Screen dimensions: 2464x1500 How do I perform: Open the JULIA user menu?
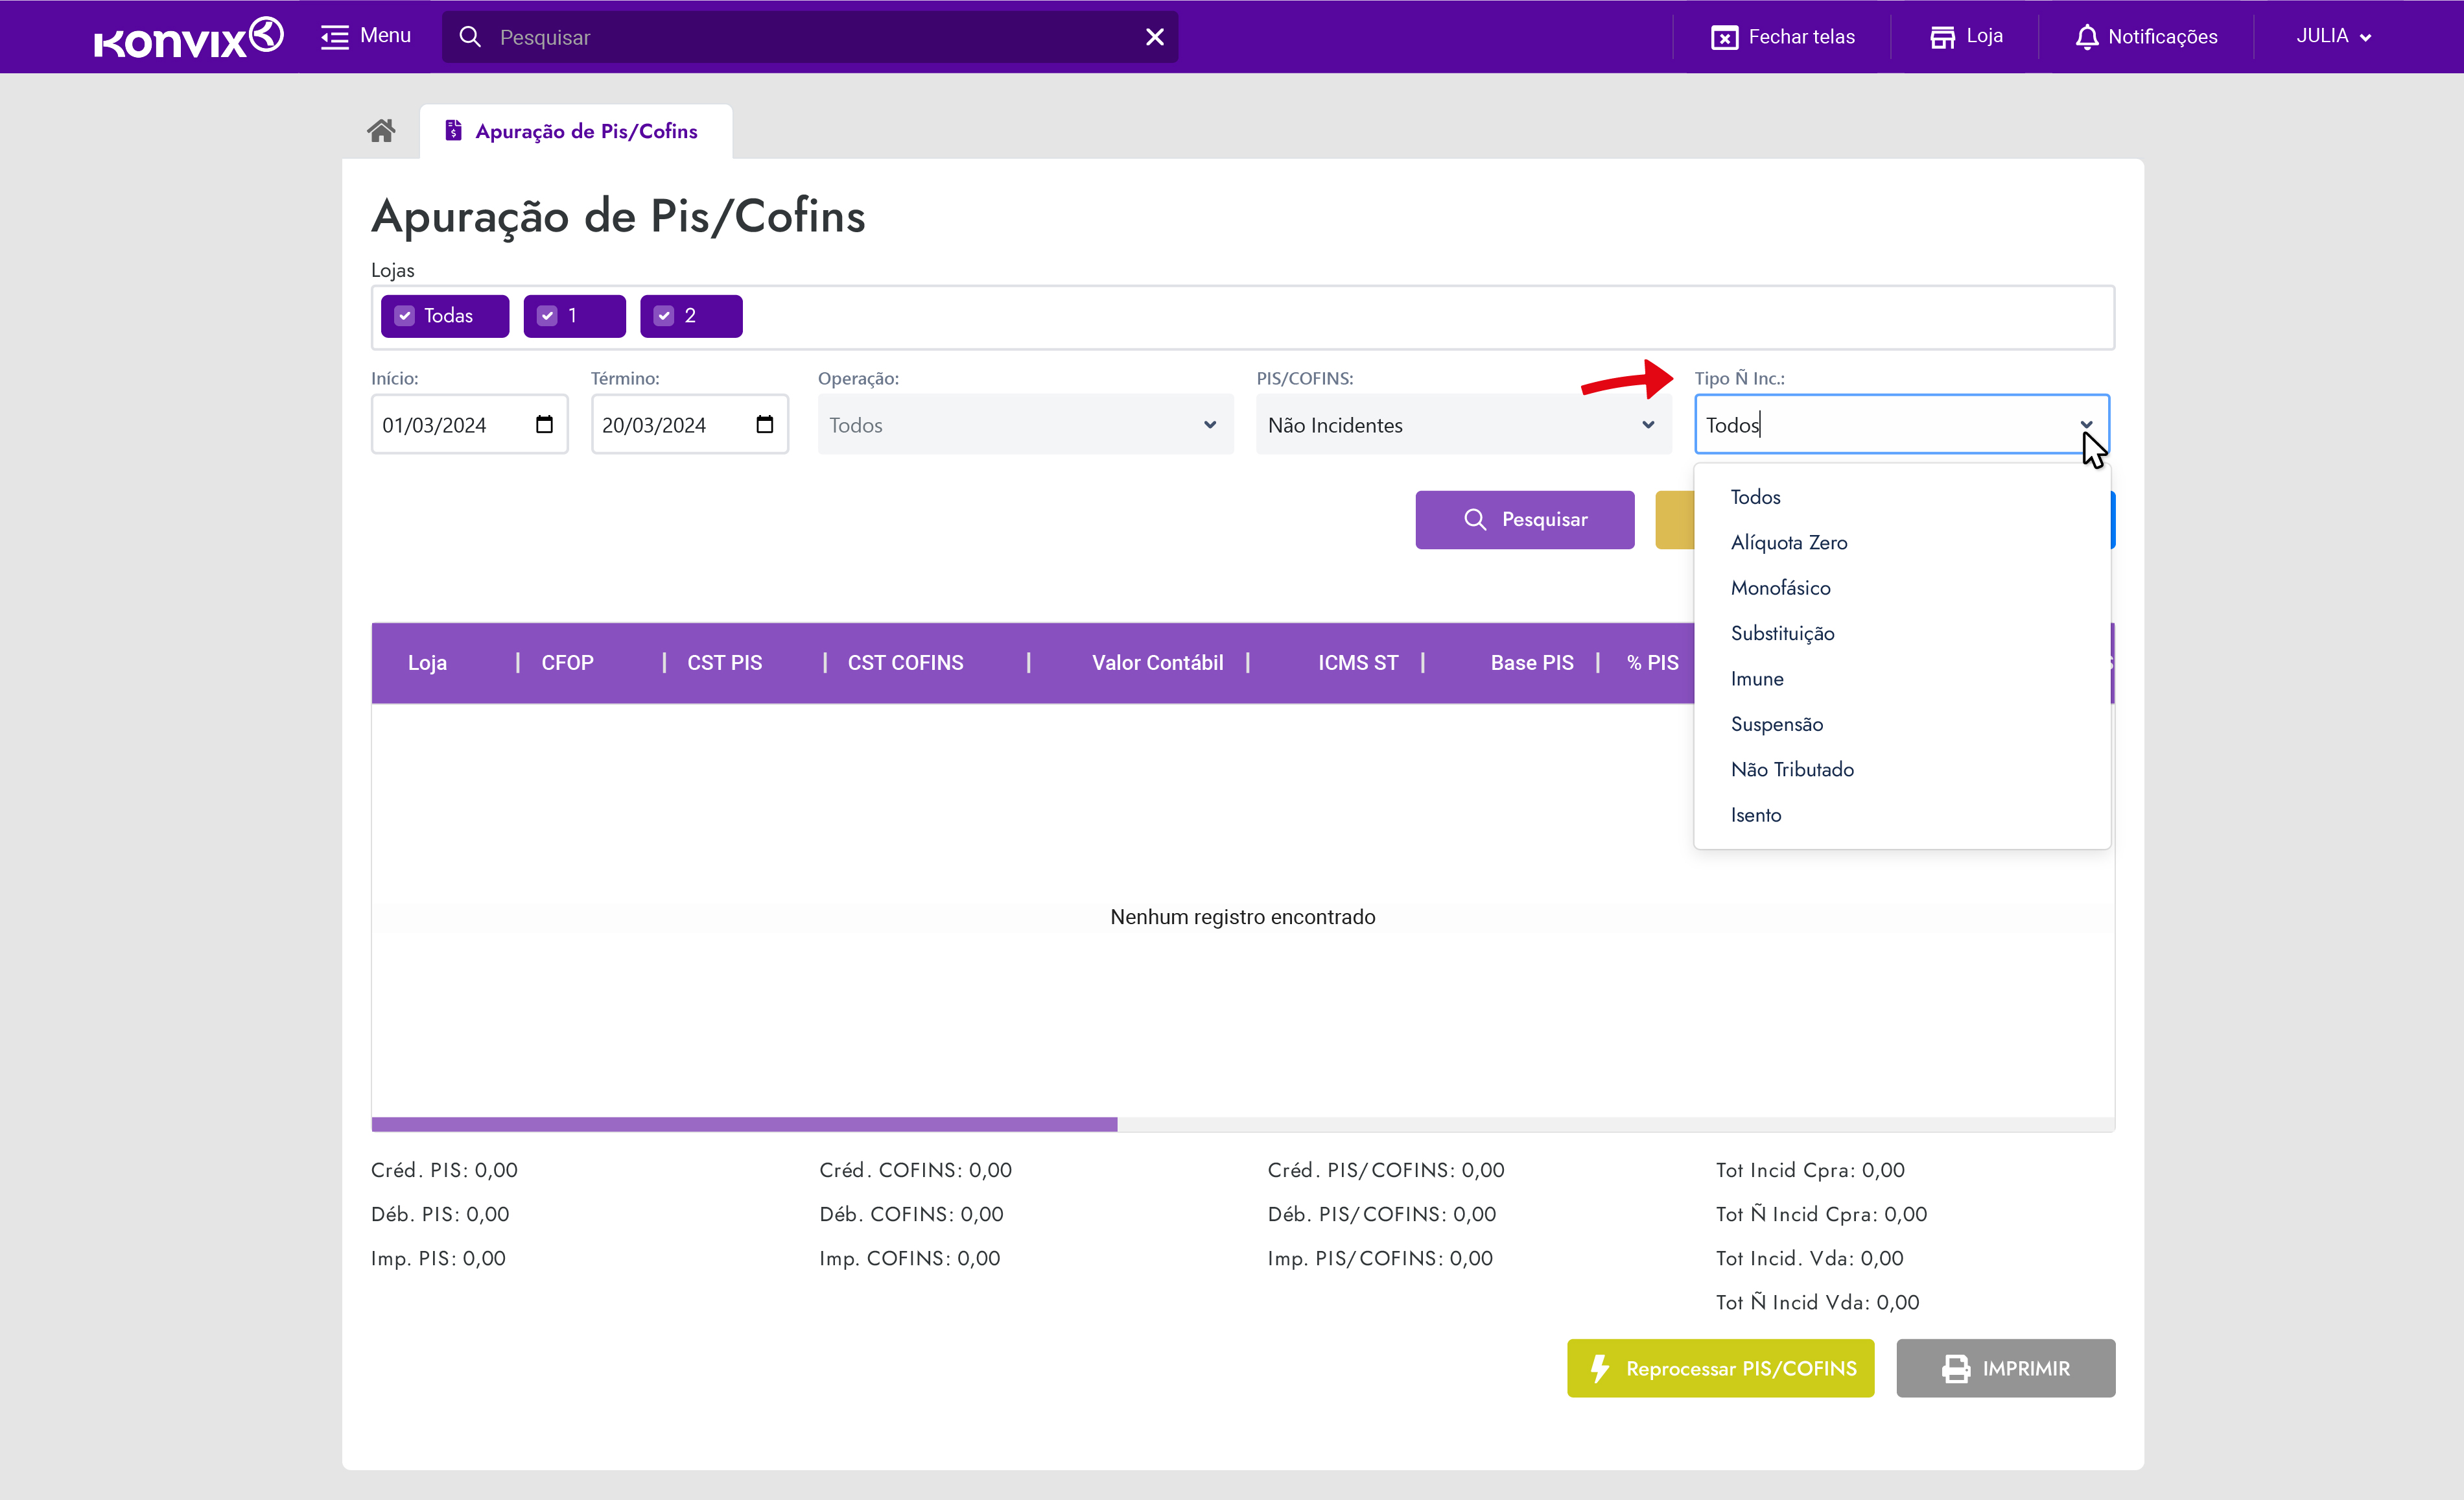click(x=2332, y=37)
